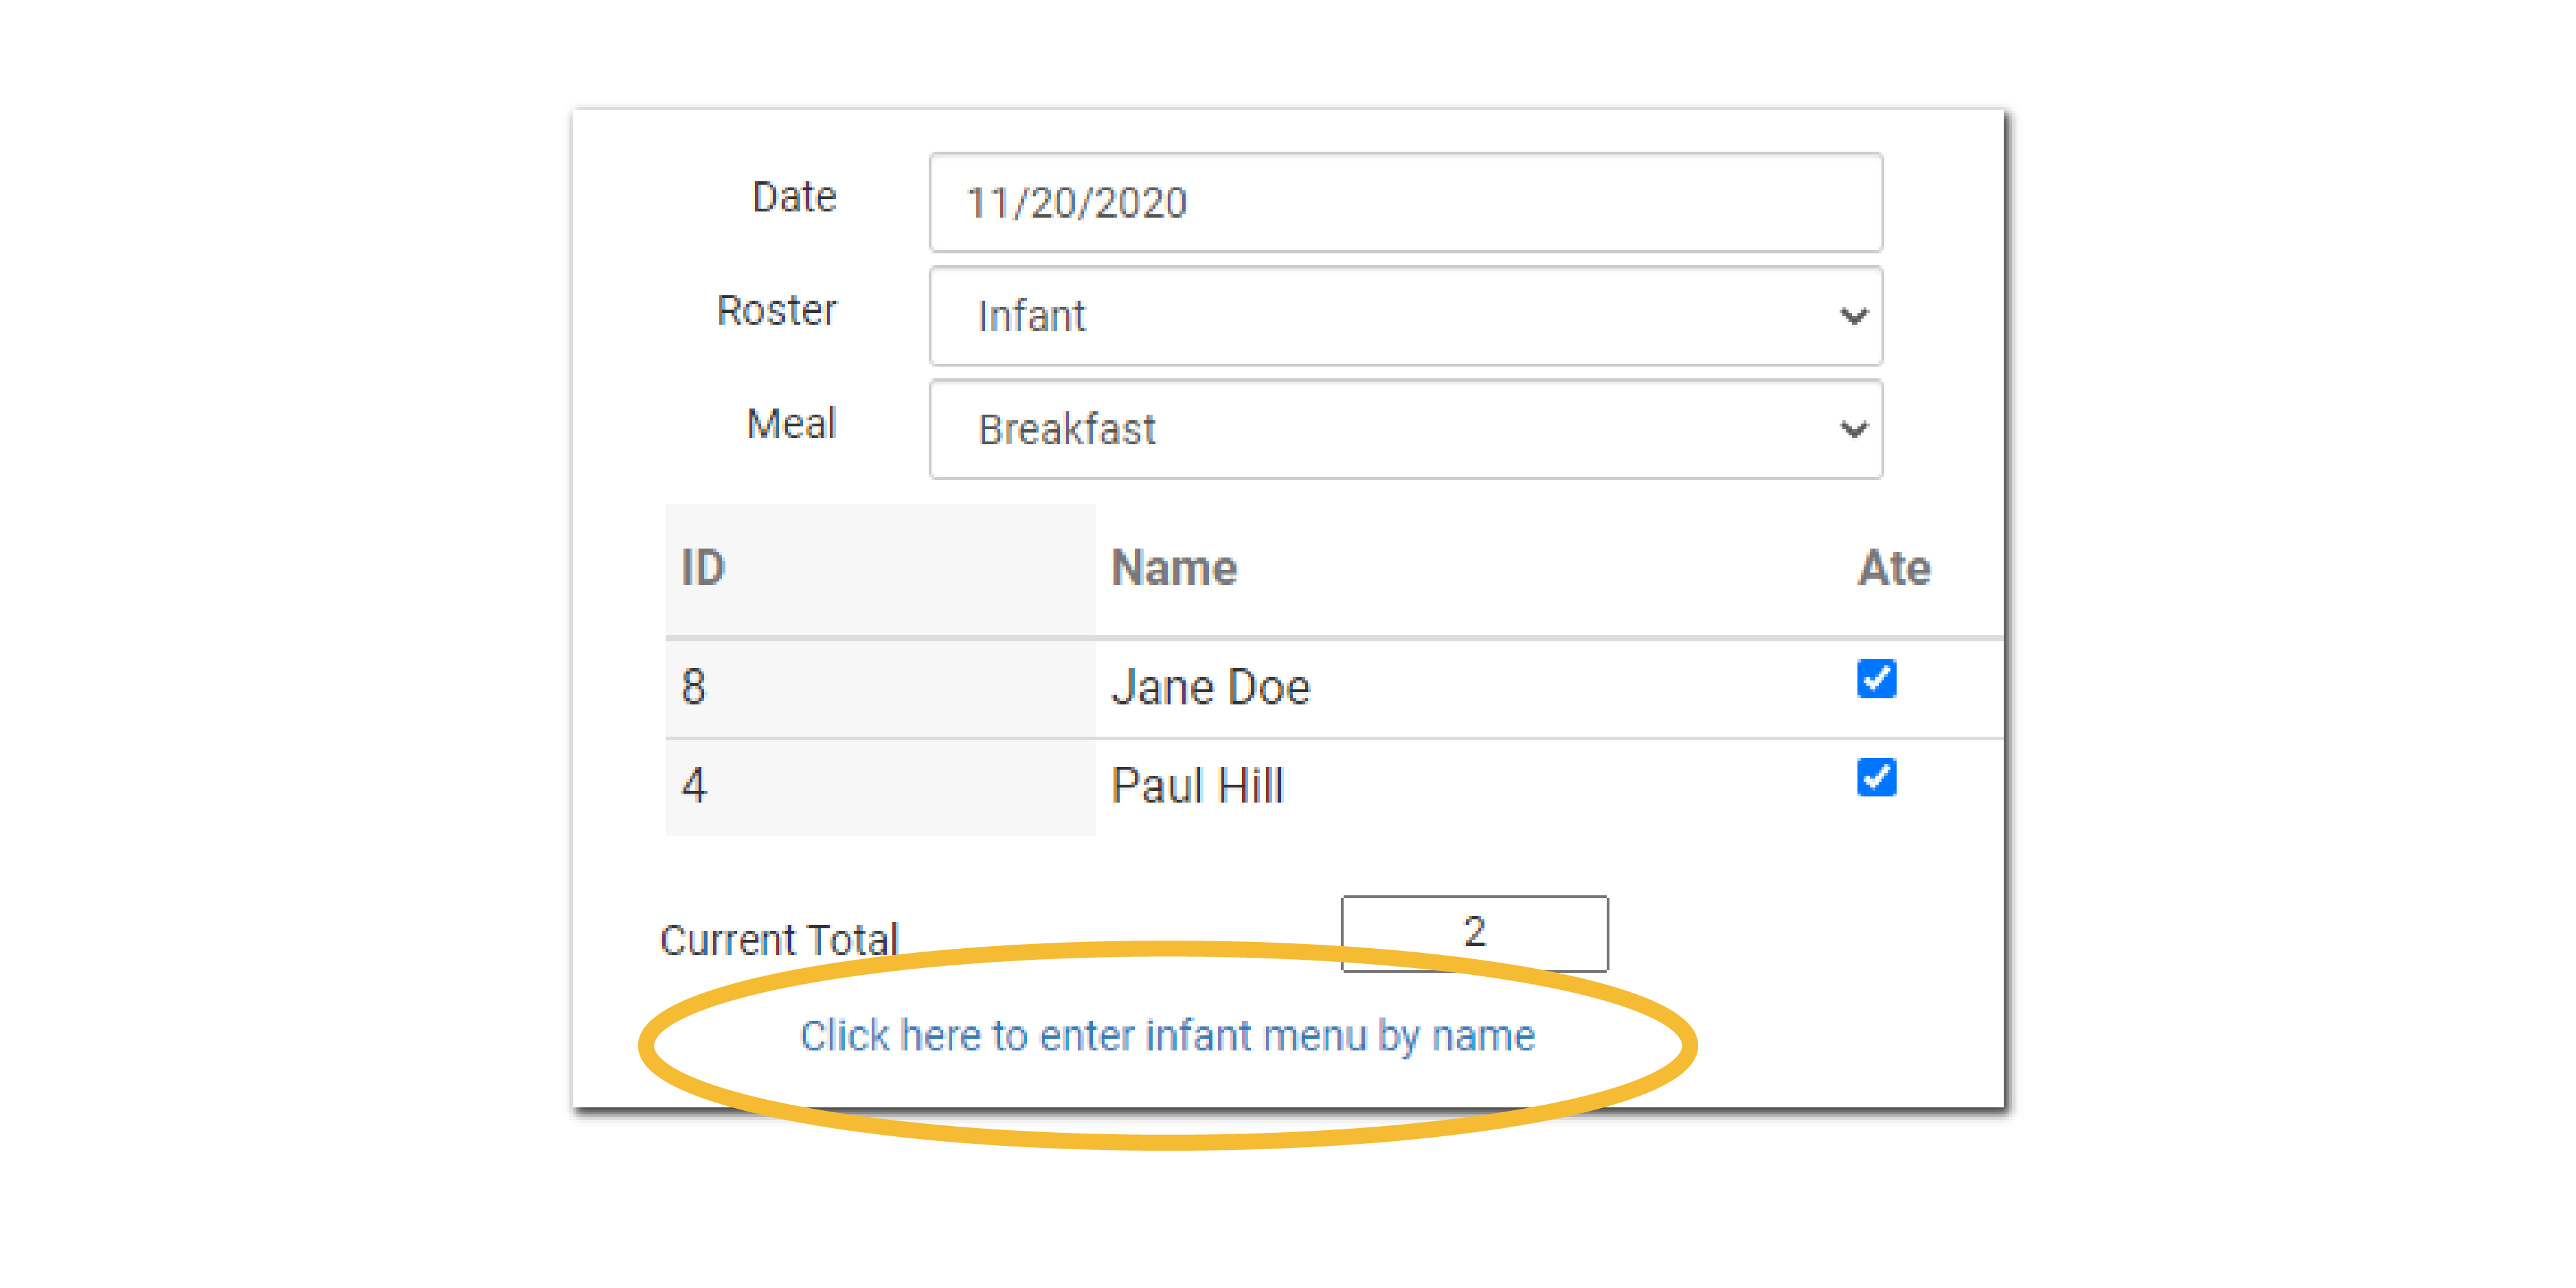Click the chevron arrow on the Meal dropdown
This screenshot has height=1288, width=2576.
1853,430
